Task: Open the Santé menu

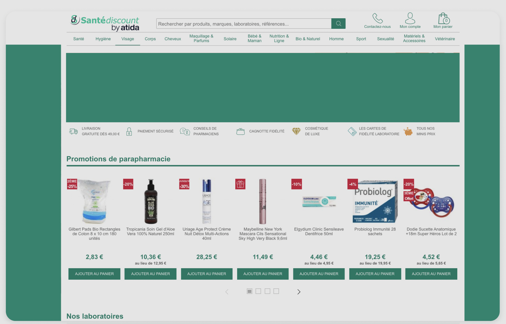Action: click(x=79, y=39)
